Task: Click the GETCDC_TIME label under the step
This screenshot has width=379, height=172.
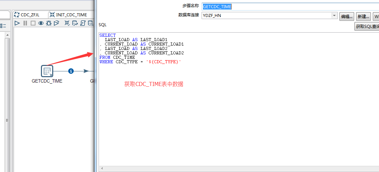Action: click(47, 81)
